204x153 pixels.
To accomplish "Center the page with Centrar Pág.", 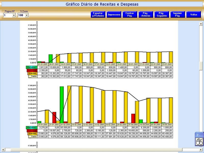I will tap(130, 15).
